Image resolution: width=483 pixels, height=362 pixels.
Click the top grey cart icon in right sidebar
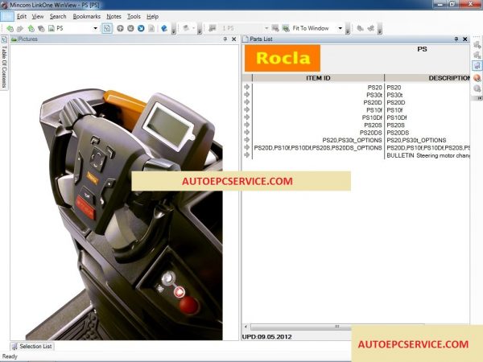[477, 44]
